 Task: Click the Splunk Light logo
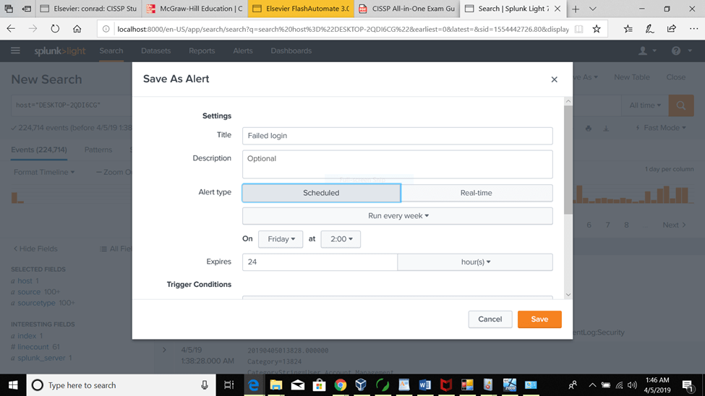(60, 51)
